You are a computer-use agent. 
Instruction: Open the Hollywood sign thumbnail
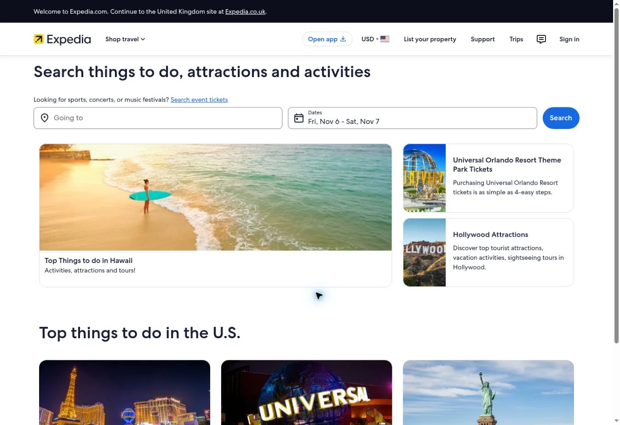pos(425,252)
